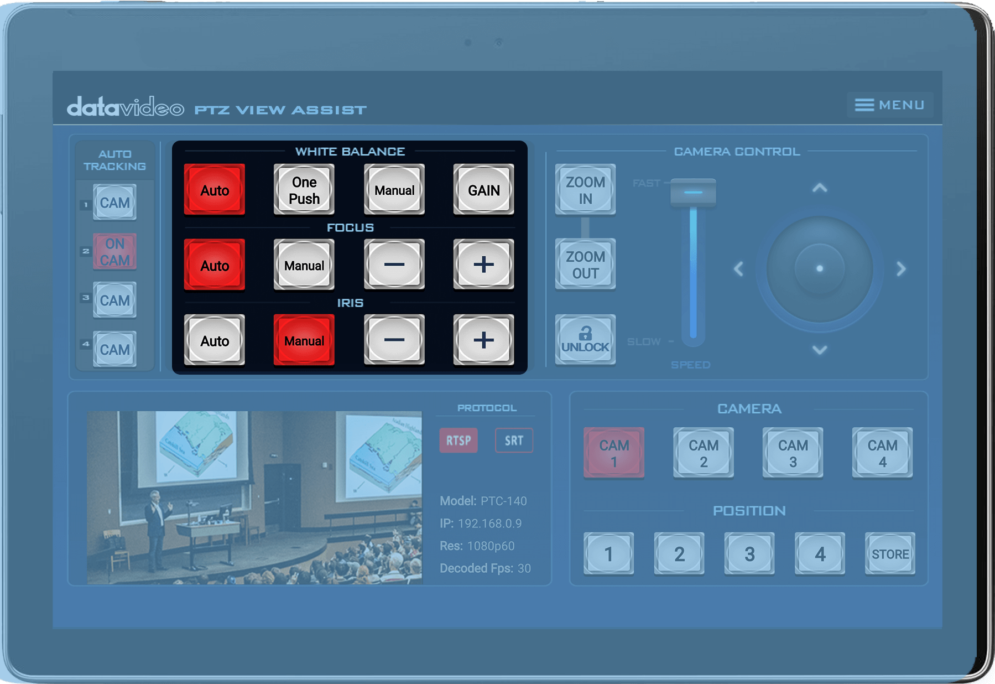Click the Decoded Fps 30 text
995x684 pixels.
click(x=485, y=568)
